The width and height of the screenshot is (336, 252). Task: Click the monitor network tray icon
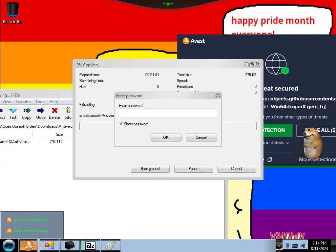coord(295,246)
